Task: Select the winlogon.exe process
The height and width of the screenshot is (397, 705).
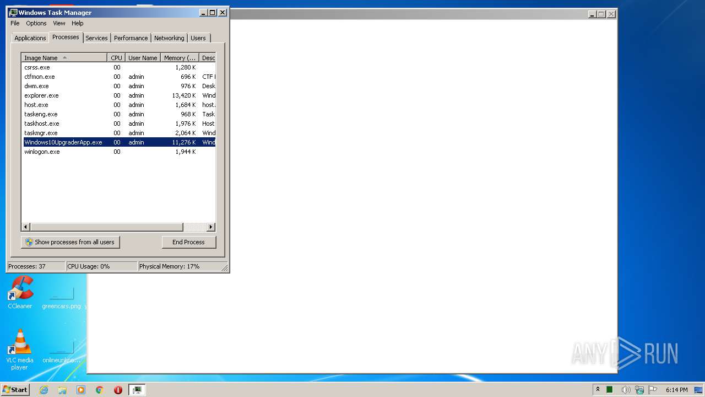Action: [x=118, y=152]
